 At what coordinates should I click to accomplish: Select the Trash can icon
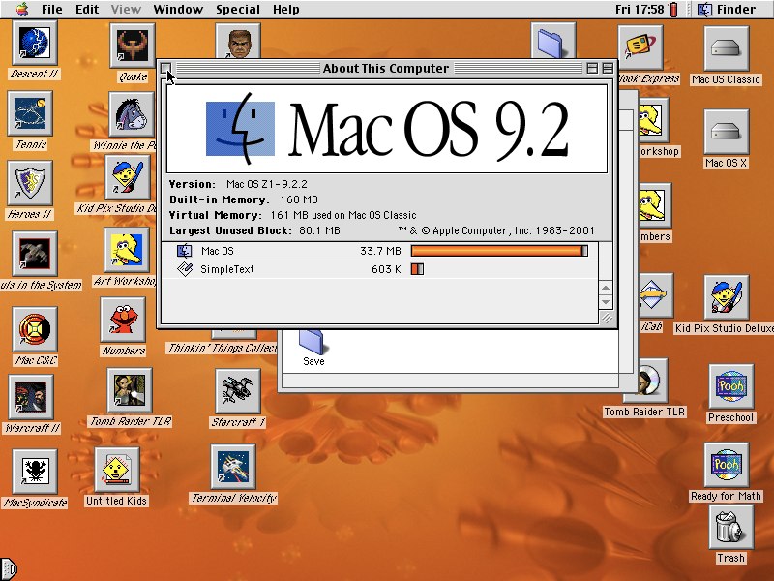pyautogui.click(x=731, y=527)
